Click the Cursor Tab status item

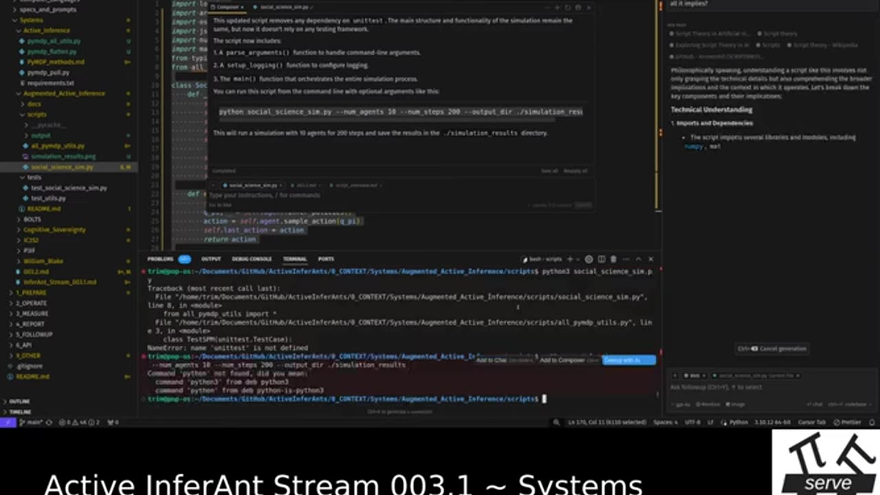click(812, 422)
